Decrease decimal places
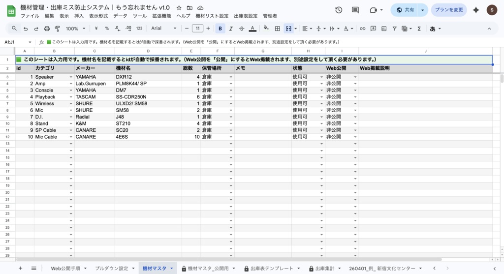The width and height of the screenshot is (504, 274). pyautogui.click(x=117, y=29)
